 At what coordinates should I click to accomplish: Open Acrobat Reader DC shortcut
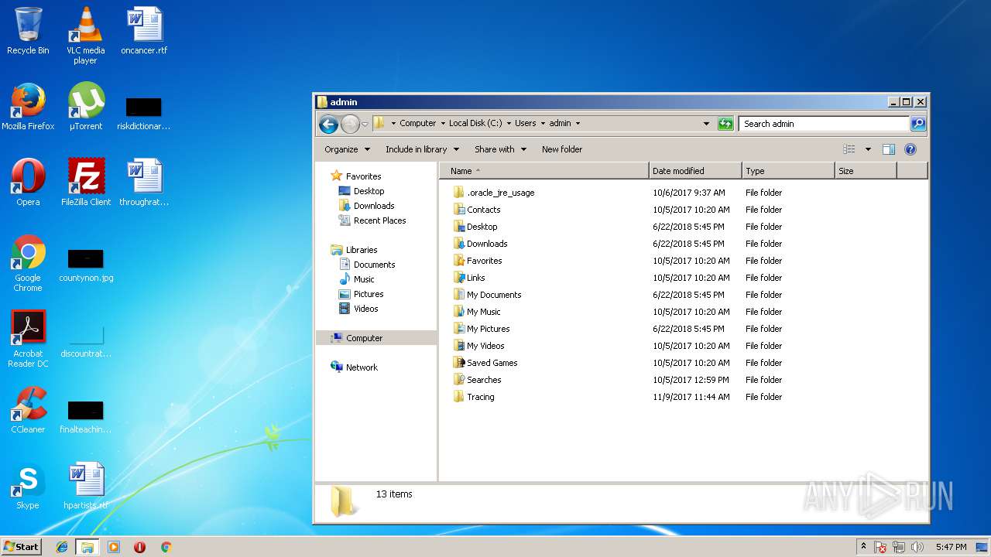coord(28,340)
